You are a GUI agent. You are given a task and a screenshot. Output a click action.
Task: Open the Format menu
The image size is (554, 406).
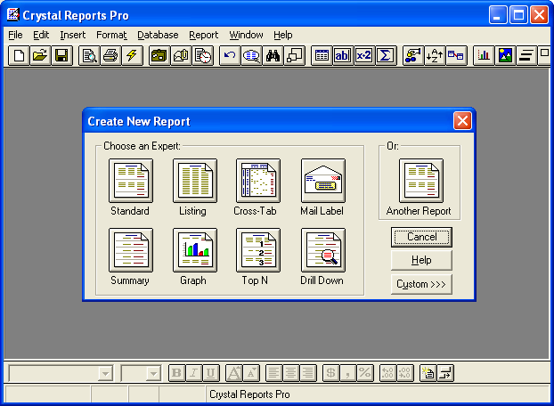pyautogui.click(x=111, y=35)
